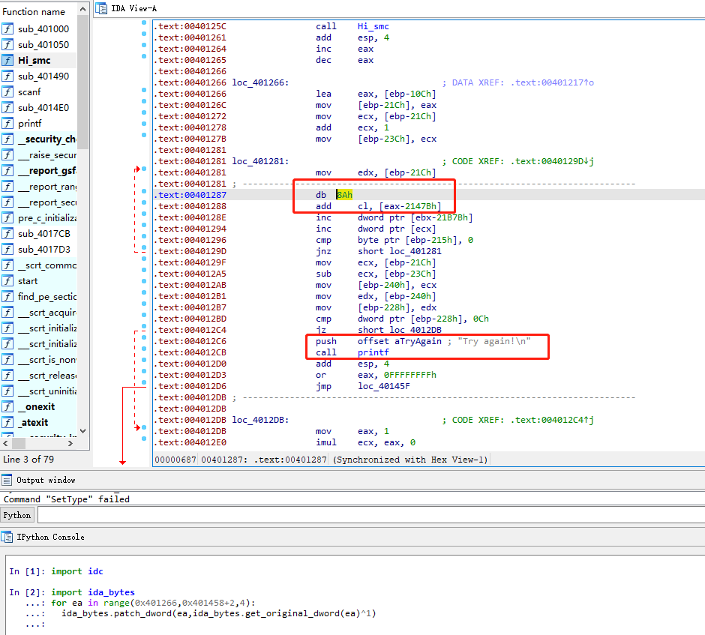Select __security_check function row
Image resolution: width=705 pixels, height=635 pixels.
[39, 139]
